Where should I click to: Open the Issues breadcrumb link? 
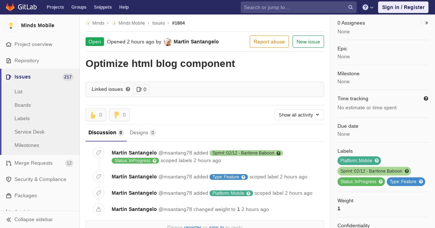158,23
